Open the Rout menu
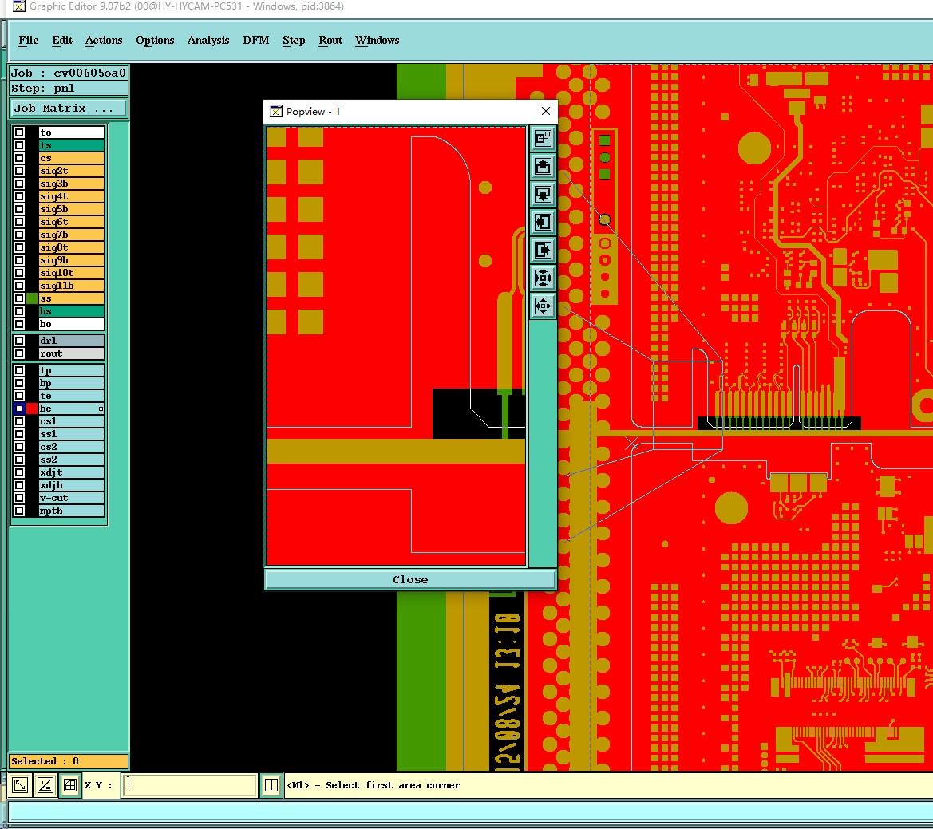Screen dimensions: 933x829 [x=330, y=40]
